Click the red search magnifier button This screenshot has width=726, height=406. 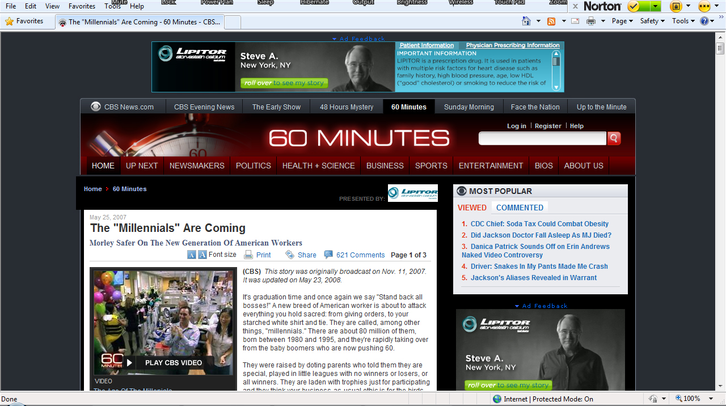614,138
